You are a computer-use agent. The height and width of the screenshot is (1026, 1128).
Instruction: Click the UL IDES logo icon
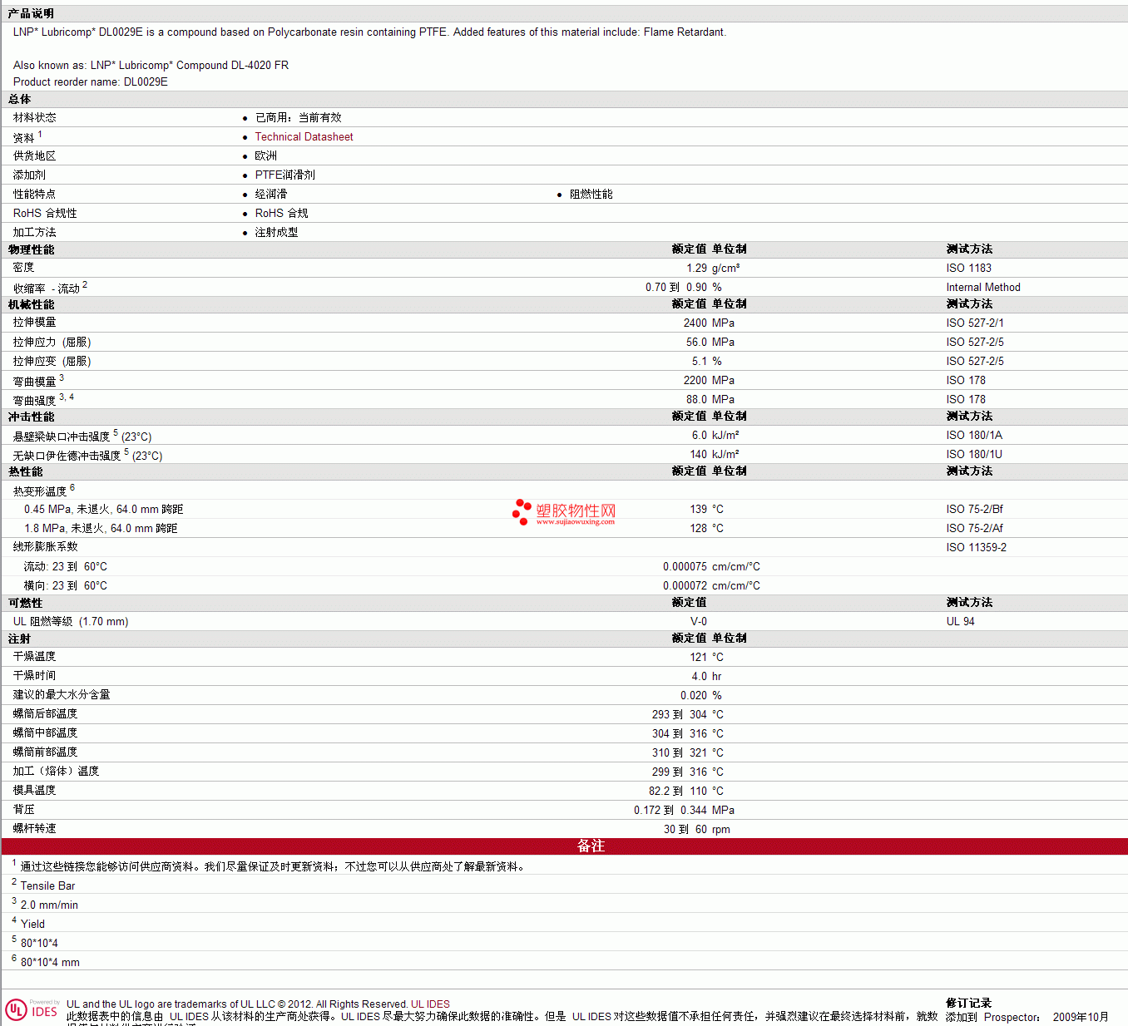point(32,1009)
